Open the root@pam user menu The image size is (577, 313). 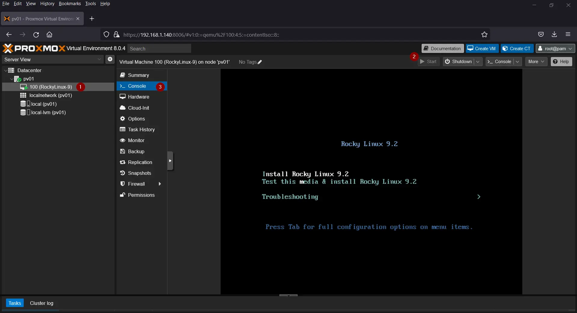[x=555, y=48]
